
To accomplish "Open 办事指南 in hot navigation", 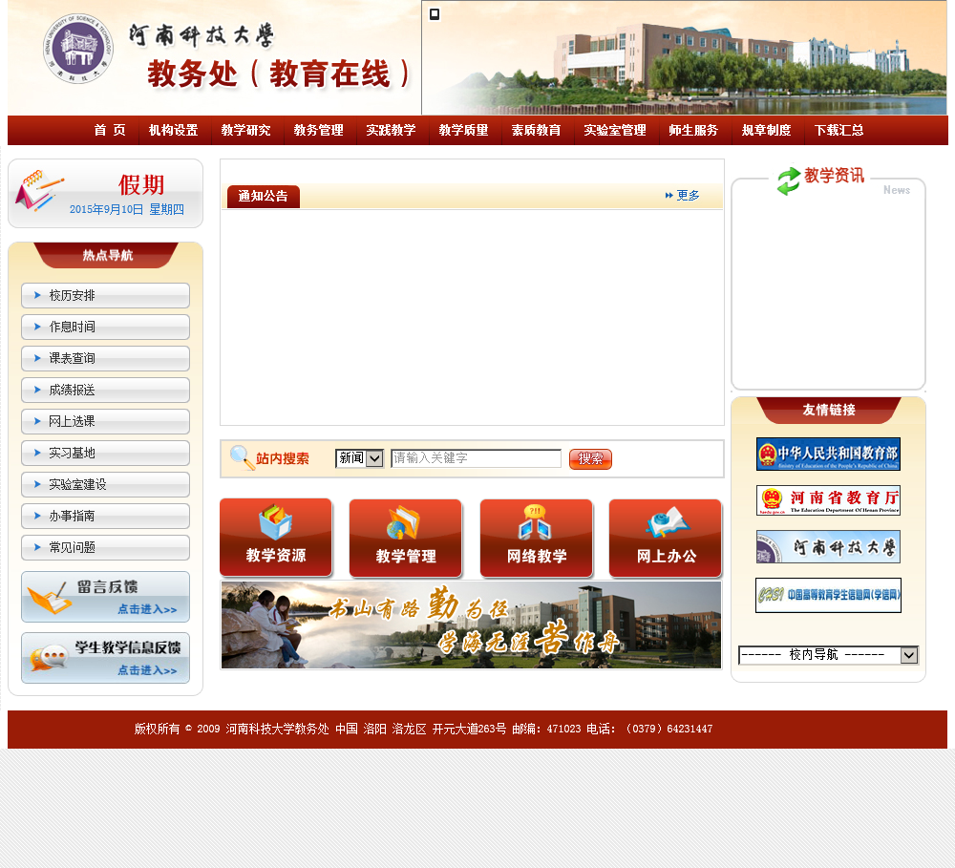I will click(105, 516).
